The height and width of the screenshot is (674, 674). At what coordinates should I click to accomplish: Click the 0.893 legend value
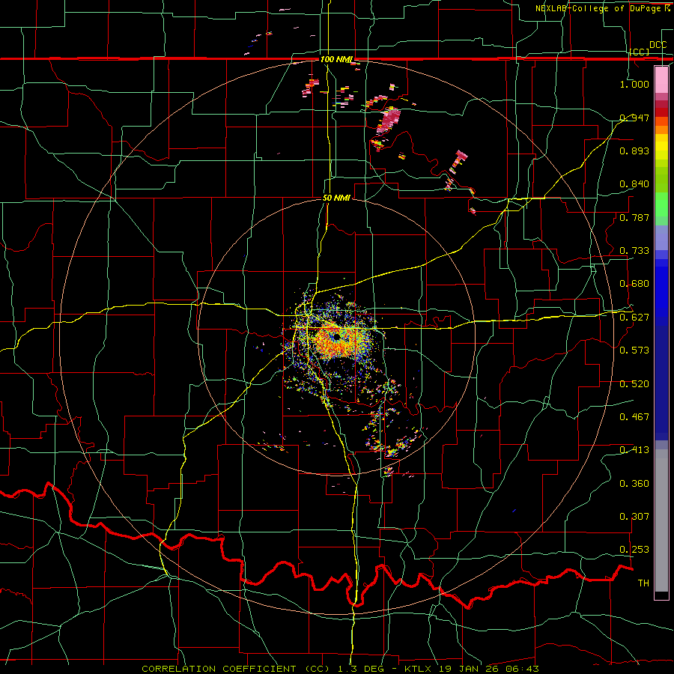pyautogui.click(x=634, y=151)
